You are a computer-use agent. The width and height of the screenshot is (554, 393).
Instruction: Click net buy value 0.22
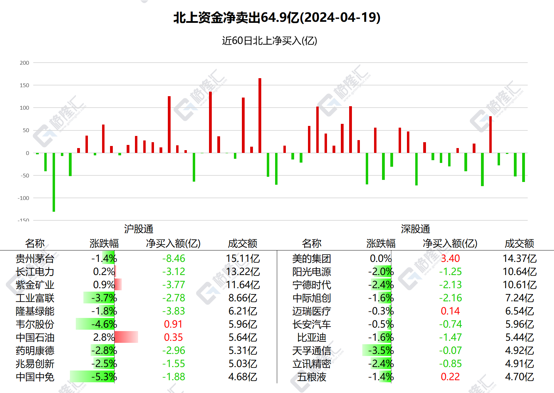450,377
